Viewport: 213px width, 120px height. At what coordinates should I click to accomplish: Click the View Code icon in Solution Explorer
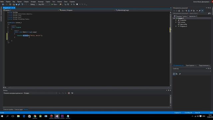tap(197, 11)
